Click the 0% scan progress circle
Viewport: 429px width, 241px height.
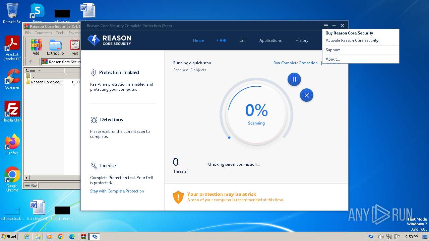tap(256, 114)
